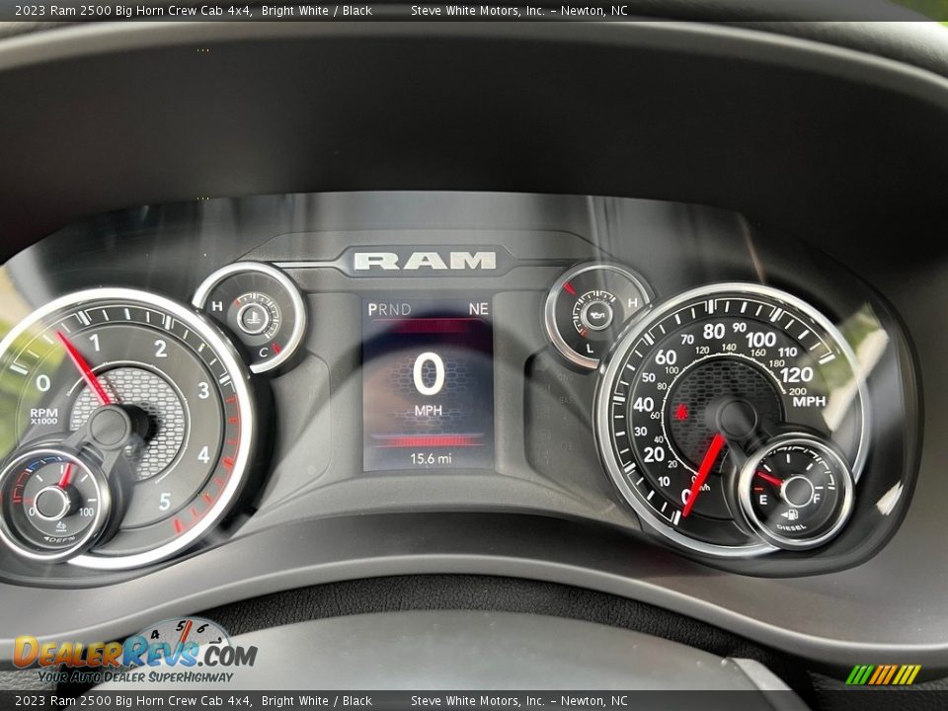The height and width of the screenshot is (711, 948).
Task: Click the digital '0' speed readout
Action: (x=429, y=374)
